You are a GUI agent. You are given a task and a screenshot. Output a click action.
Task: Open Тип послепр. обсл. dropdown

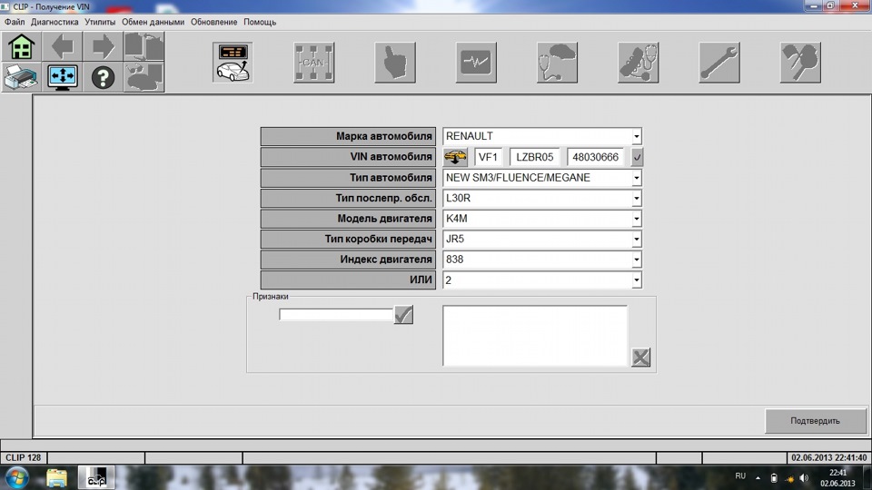(637, 199)
